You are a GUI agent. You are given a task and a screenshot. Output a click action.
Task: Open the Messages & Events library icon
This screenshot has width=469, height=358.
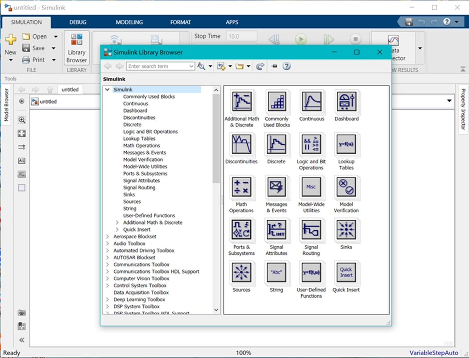pos(277,187)
